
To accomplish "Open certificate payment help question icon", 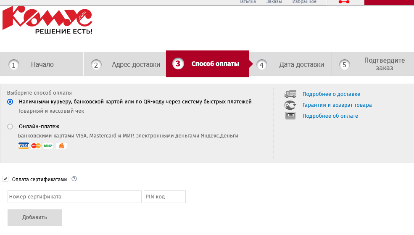I will coord(74,179).
